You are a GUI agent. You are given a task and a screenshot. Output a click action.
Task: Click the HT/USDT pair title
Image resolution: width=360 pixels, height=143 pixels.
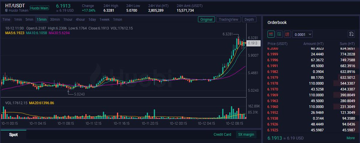(x=15, y=5)
